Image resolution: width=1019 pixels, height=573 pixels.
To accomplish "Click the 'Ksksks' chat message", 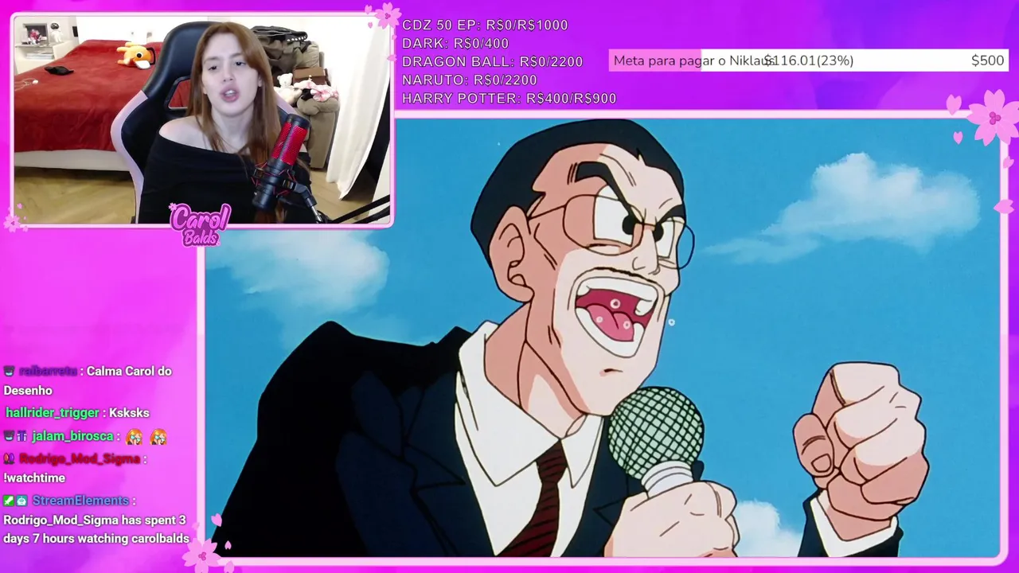I will pos(129,412).
